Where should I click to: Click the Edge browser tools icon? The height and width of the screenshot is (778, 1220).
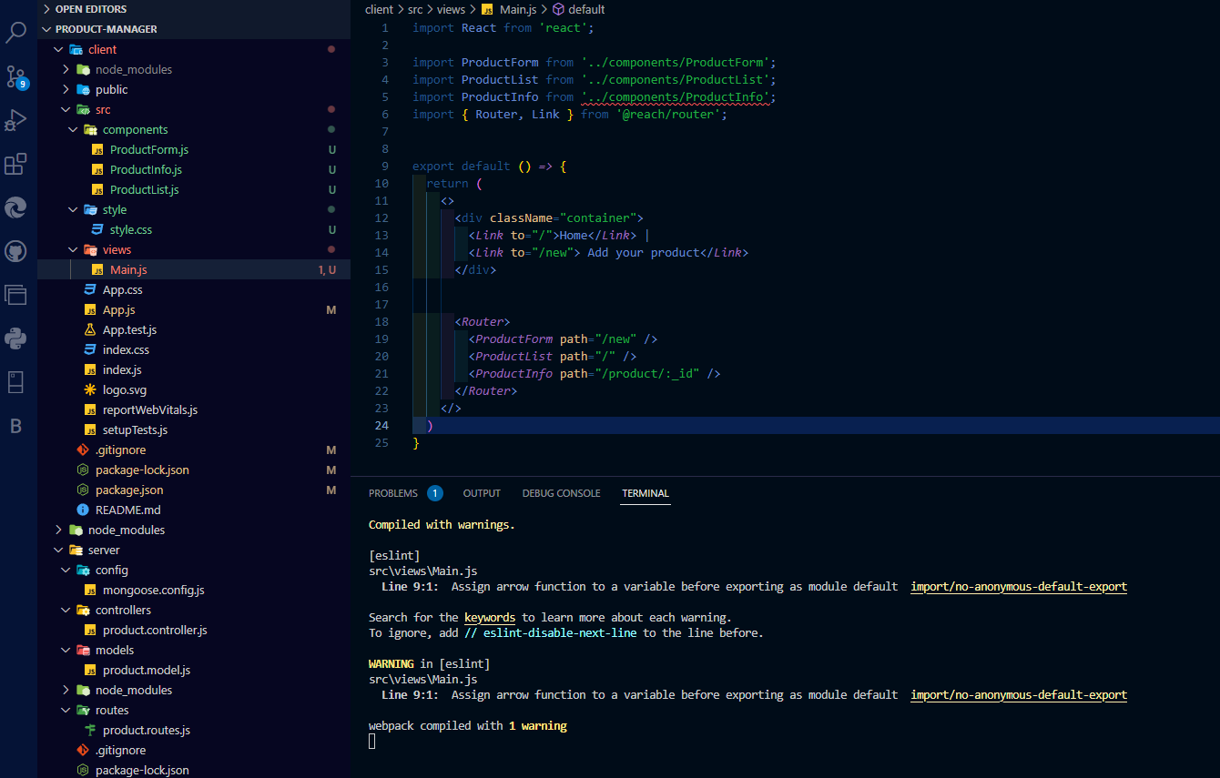tap(18, 207)
